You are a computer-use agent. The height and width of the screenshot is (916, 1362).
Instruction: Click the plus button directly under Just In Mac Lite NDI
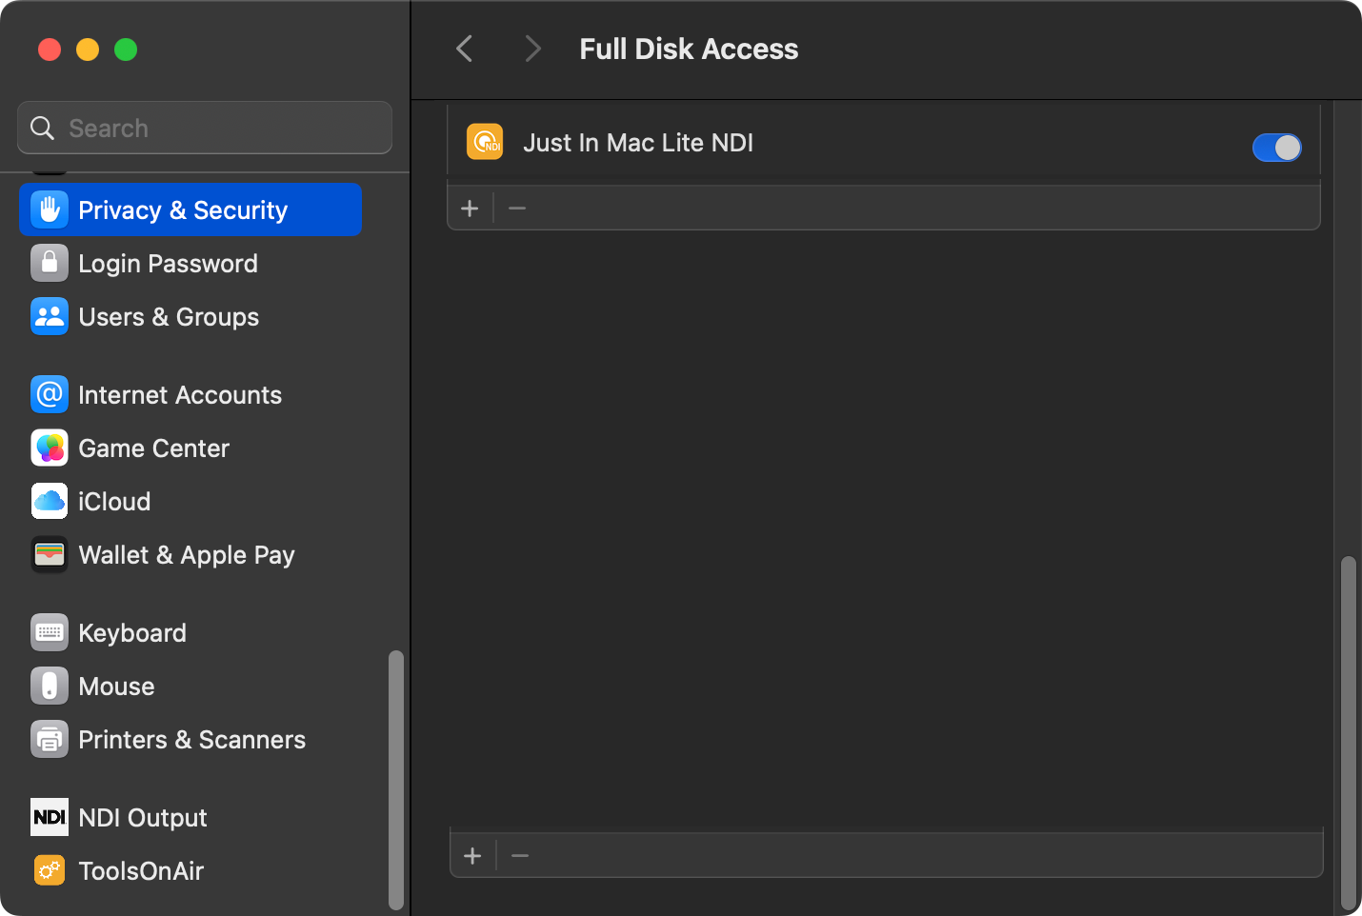[x=470, y=209]
